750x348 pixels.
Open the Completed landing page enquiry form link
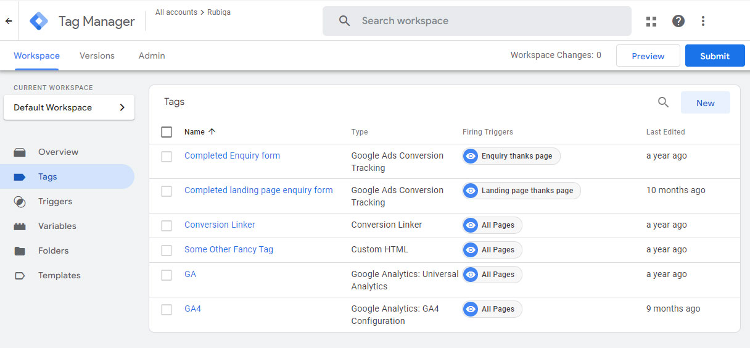(x=258, y=190)
